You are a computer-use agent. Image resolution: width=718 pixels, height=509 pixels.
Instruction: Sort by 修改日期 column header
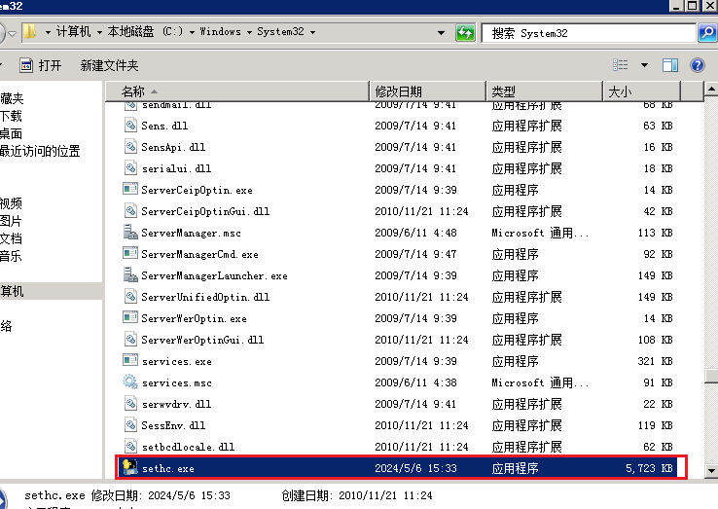tap(427, 91)
